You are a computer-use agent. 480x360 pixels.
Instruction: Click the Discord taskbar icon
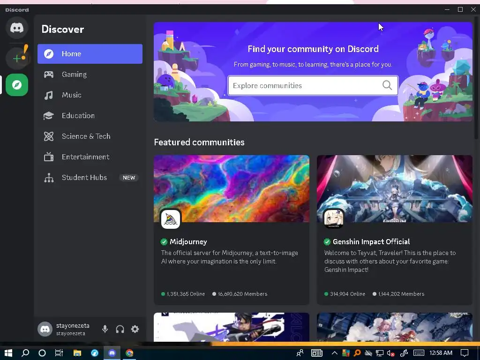point(112,353)
